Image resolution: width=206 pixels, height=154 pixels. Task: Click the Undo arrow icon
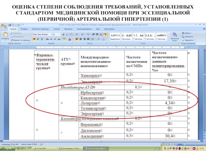(13, 25)
